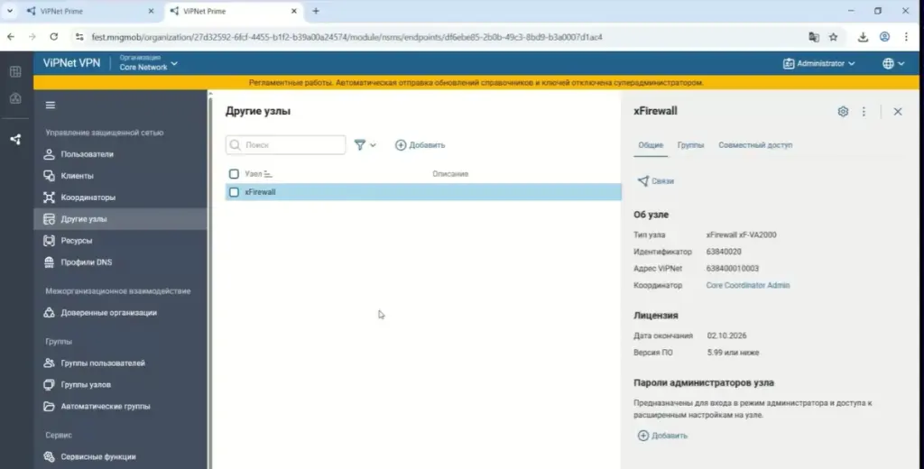Open the hamburger menu in sidebar
The height and width of the screenshot is (469, 924).
51,105
